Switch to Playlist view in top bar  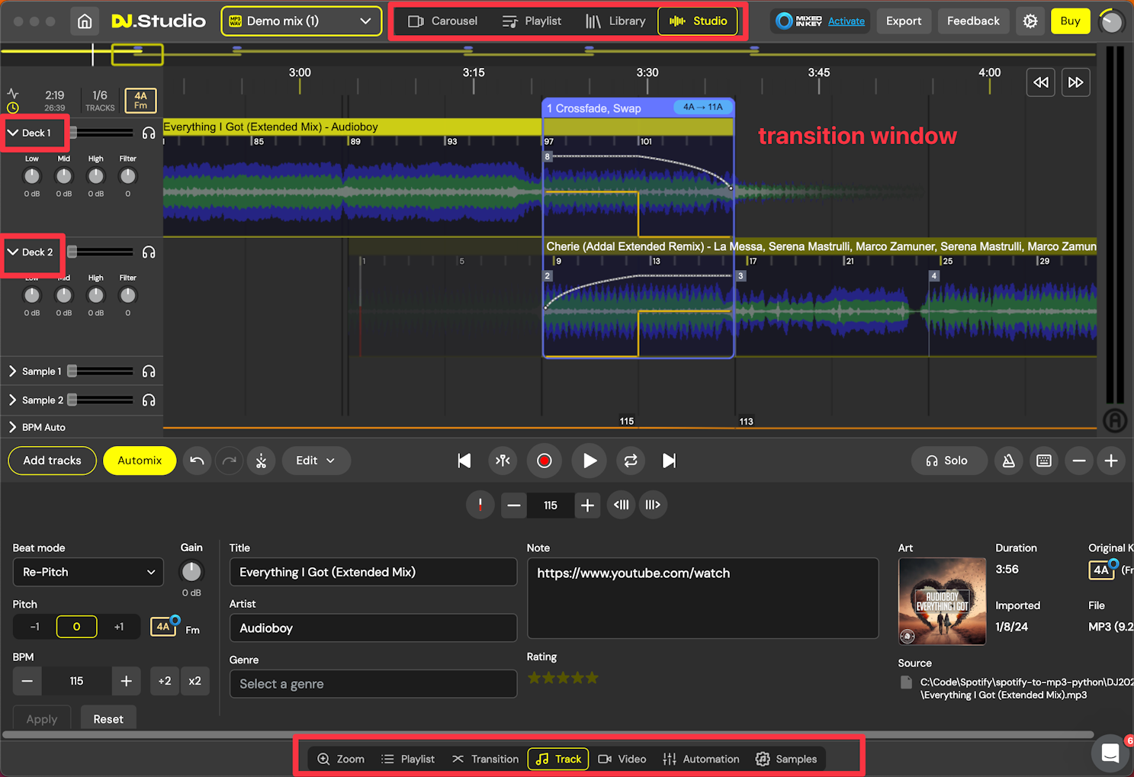click(x=532, y=21)
